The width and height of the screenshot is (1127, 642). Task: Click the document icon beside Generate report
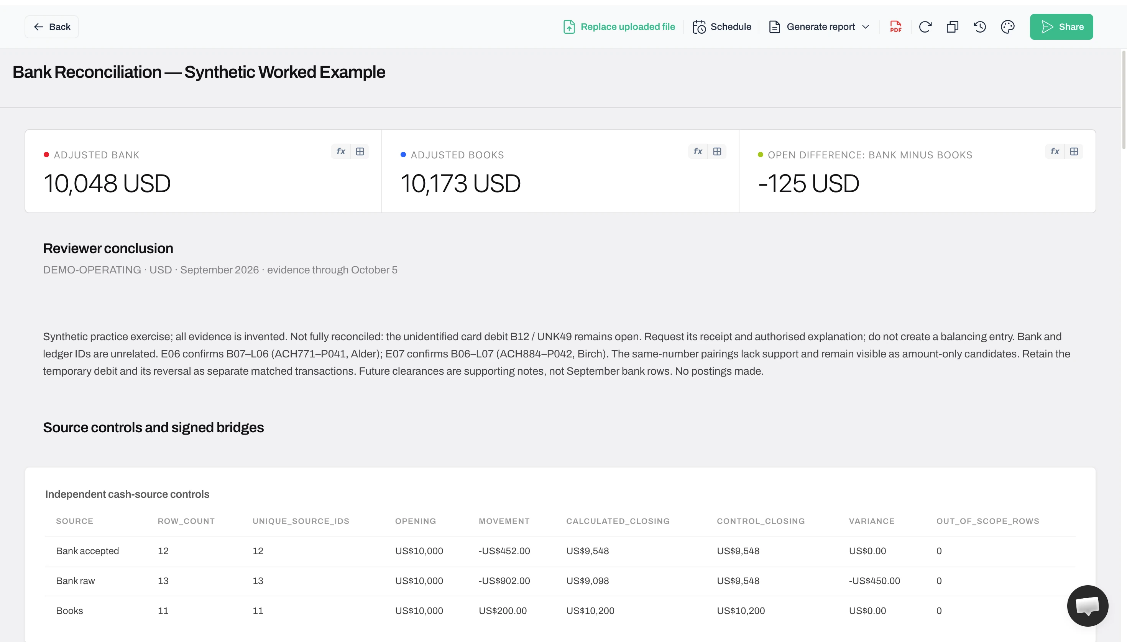point(774,27)
